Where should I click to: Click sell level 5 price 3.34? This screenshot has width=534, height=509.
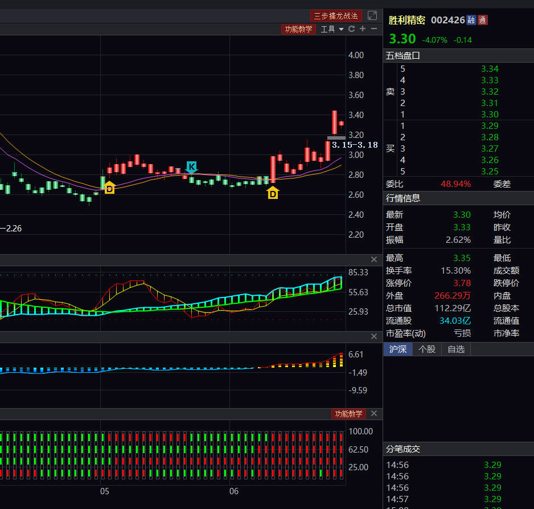click(490, 69)
